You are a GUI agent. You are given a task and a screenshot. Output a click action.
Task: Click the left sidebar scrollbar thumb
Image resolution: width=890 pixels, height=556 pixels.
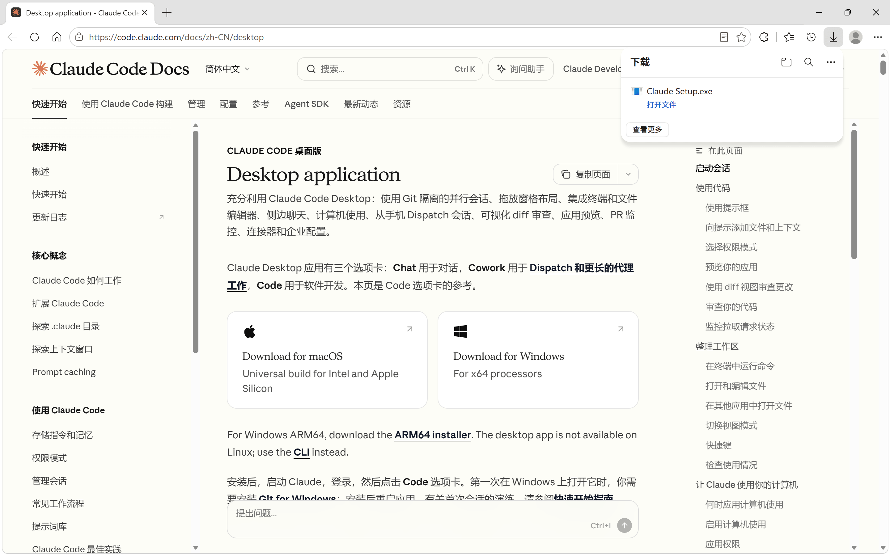click(195, 242)
